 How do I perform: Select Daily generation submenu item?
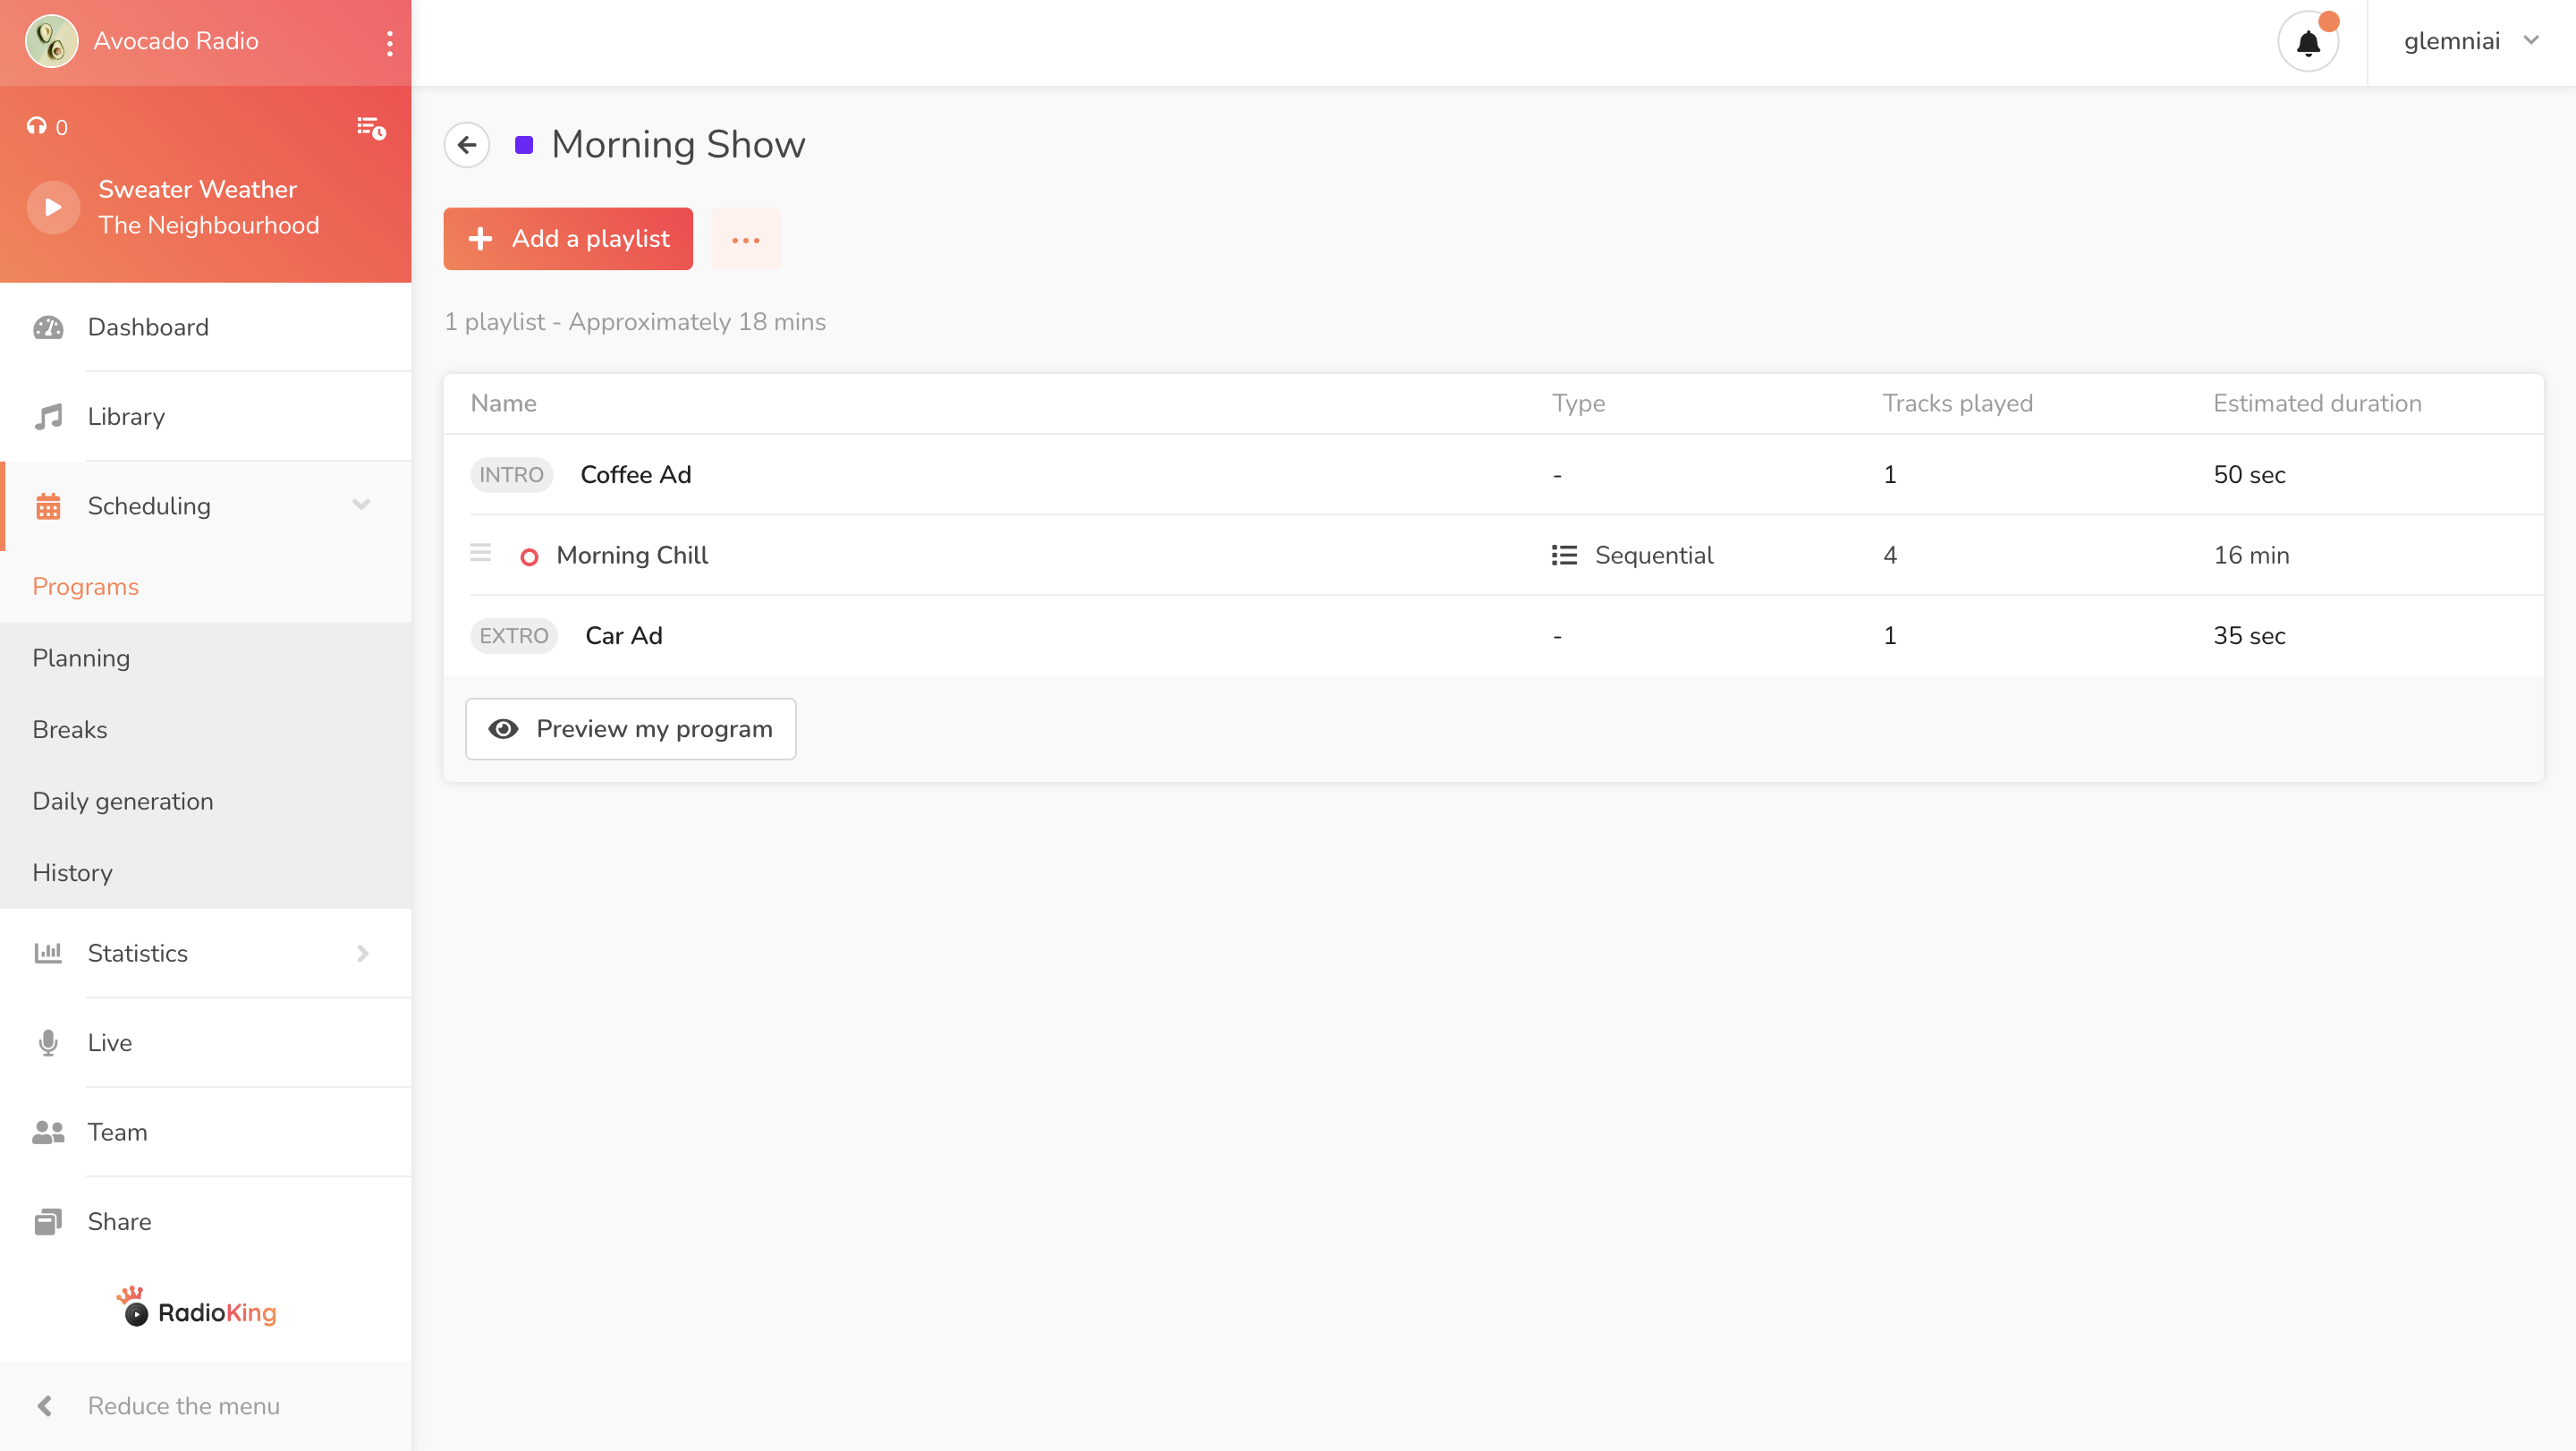pos(123,801)
